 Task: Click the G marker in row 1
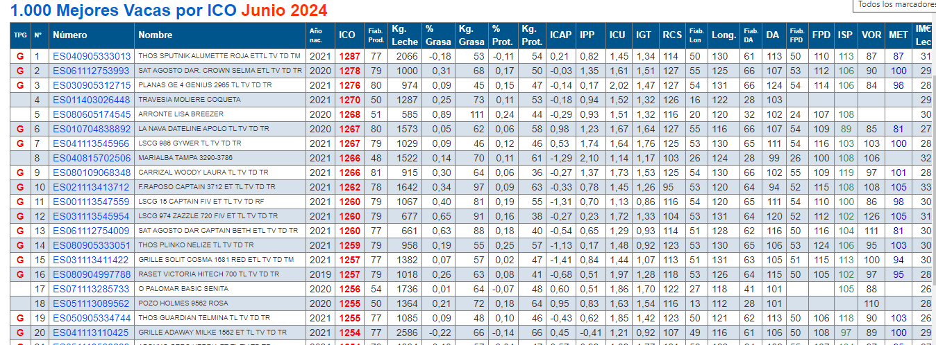click(20, 56)
